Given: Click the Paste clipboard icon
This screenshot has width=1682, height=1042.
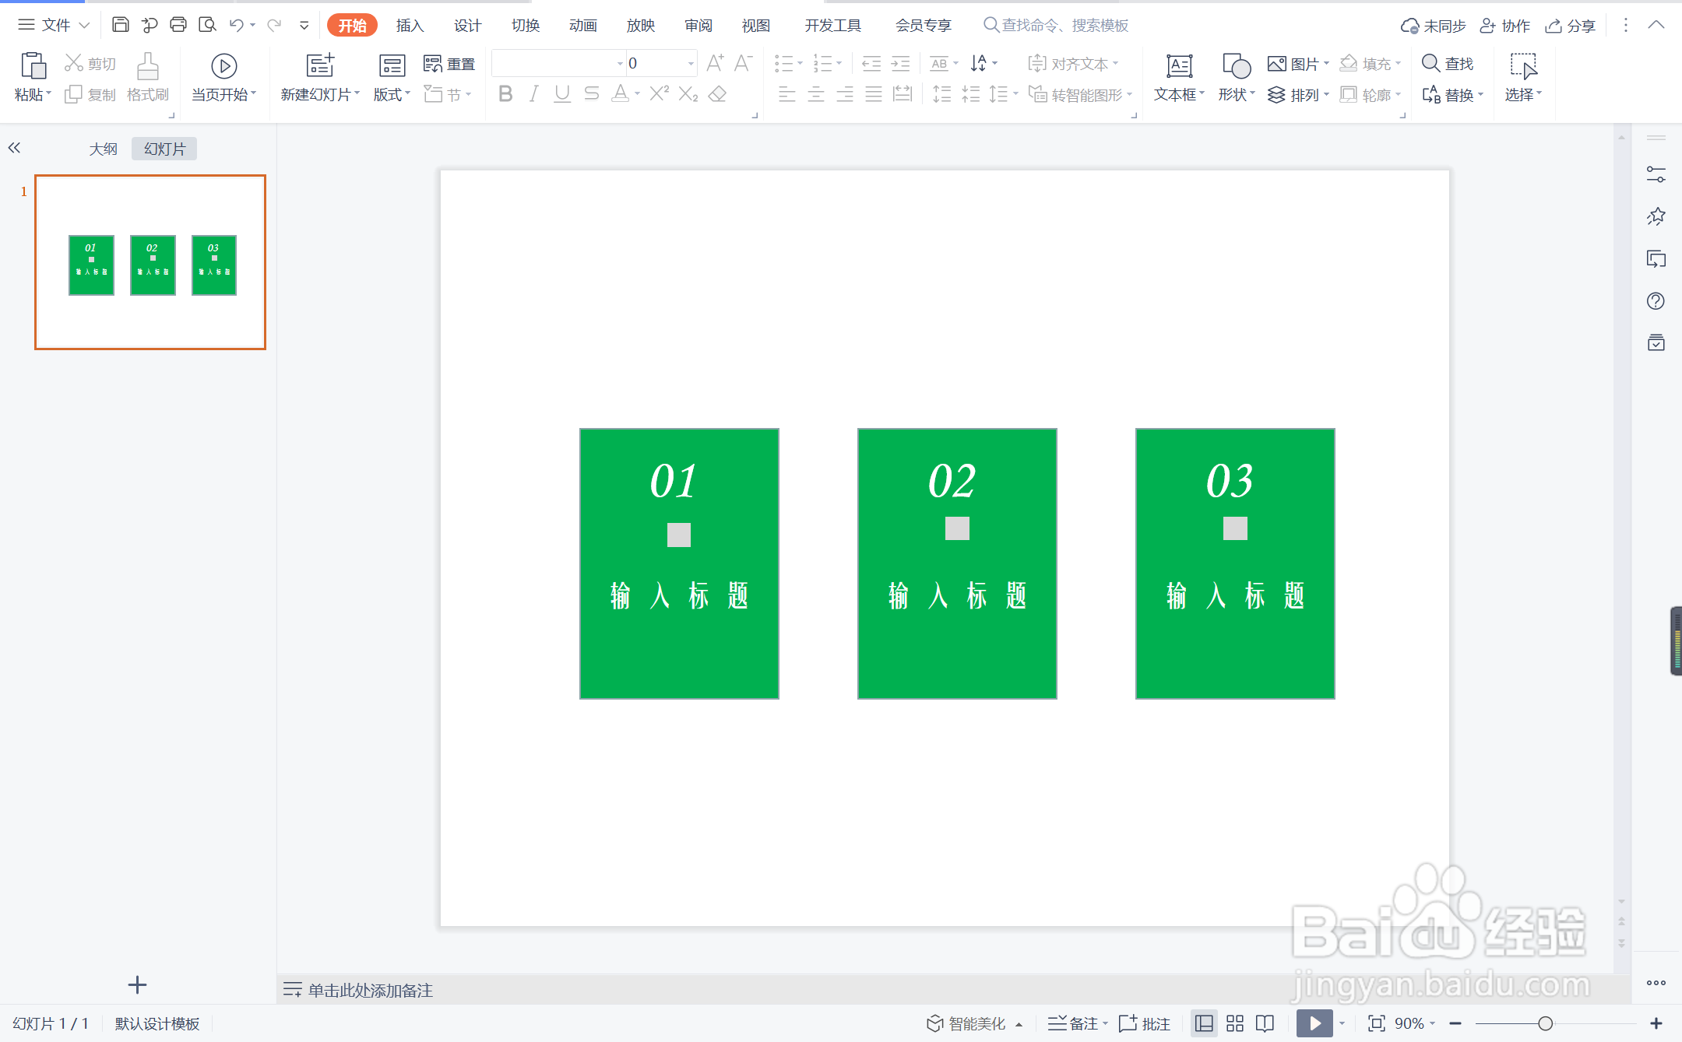Looking at the screenshot, I should tap(33, 66).
